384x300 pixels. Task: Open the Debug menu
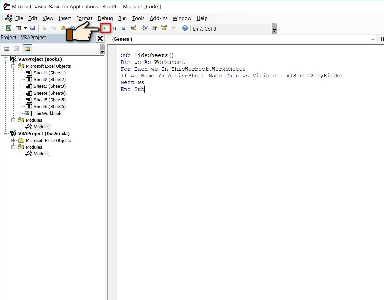click(105, 18)
